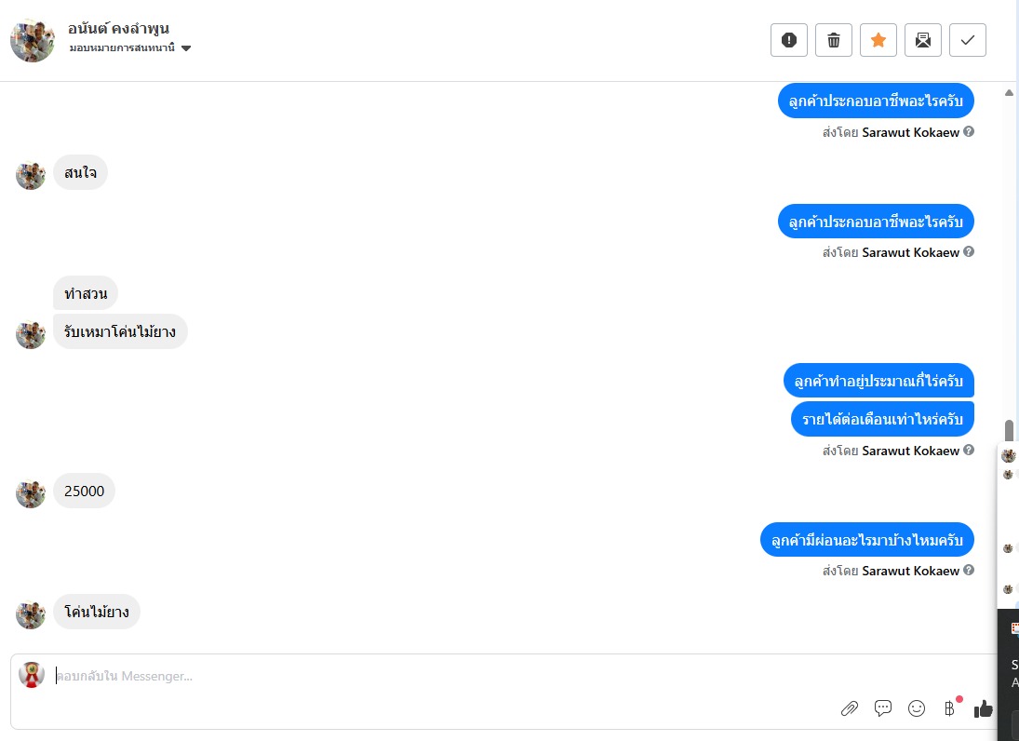Click the customer profile picture in header
The image size is (1019, 741).
tap(33, 40)
